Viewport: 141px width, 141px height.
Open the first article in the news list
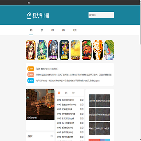[65, 100]
